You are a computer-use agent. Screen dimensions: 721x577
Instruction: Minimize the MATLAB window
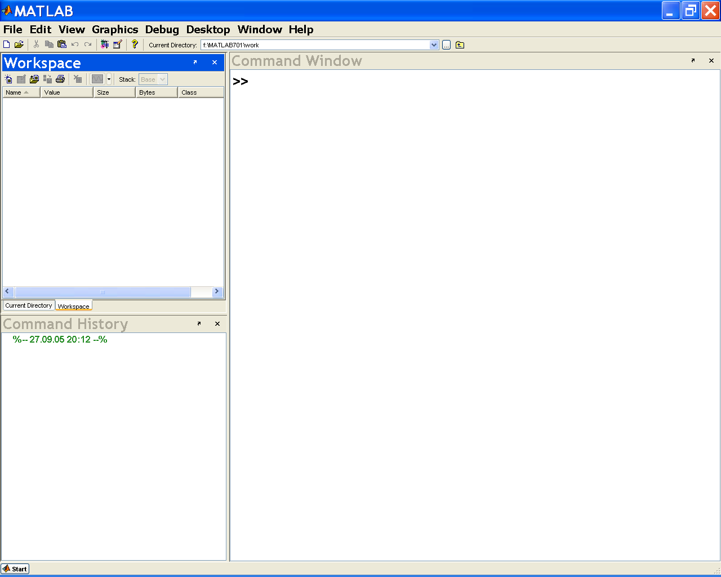[x=671, y=11]
